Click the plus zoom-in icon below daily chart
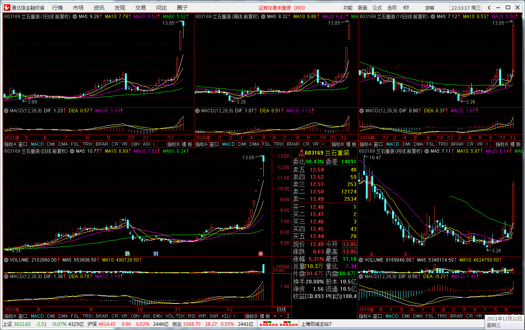525x330 pixels. pos(275,316)
